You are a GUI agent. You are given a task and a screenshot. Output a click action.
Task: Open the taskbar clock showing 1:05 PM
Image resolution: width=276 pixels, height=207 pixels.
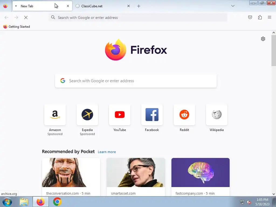(262, 202)
